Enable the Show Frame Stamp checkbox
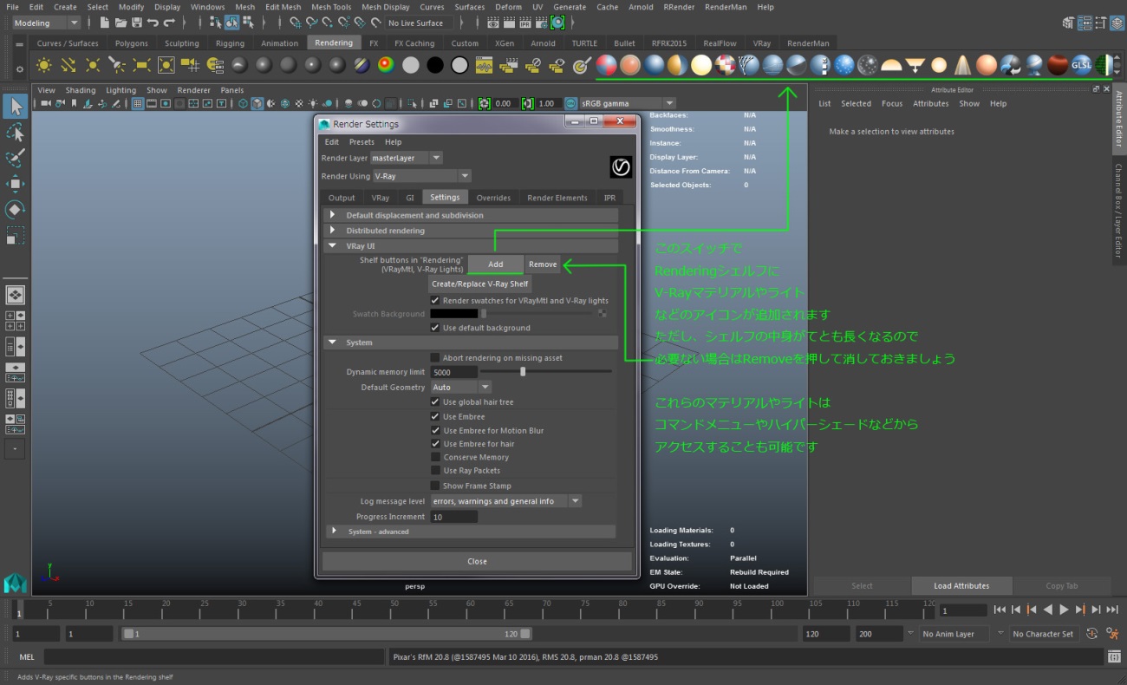This screenshot has height=685, width=1127. click(435, 486)
